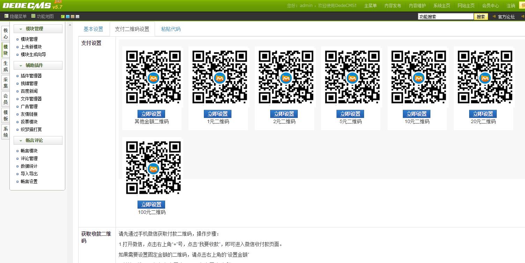Open 模块生成向导 in the sidebar
This screenshot has height=263, width=525.
[x=33, y=54]
